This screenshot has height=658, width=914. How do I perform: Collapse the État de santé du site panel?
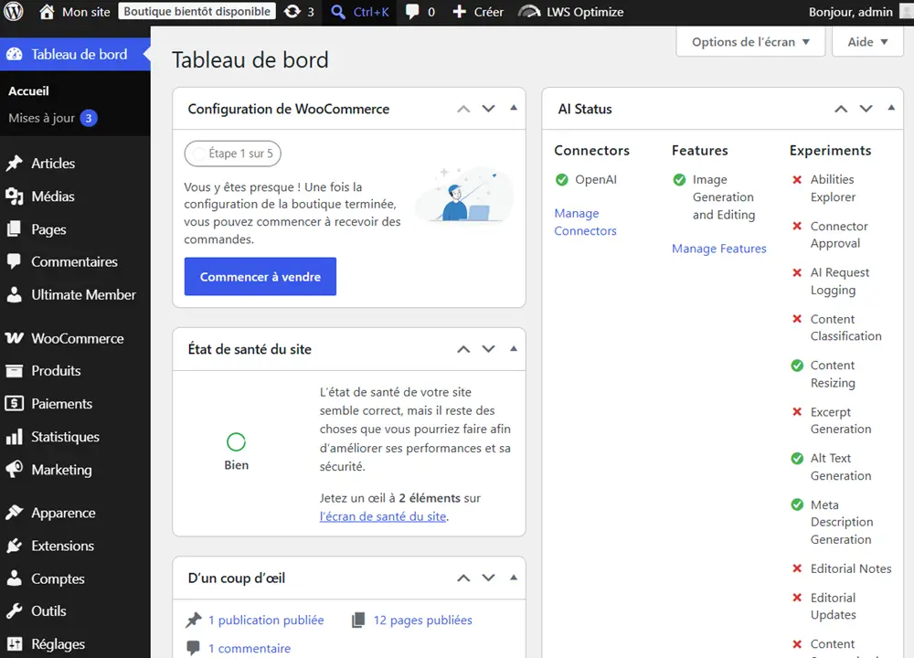(x=514, y=348)
